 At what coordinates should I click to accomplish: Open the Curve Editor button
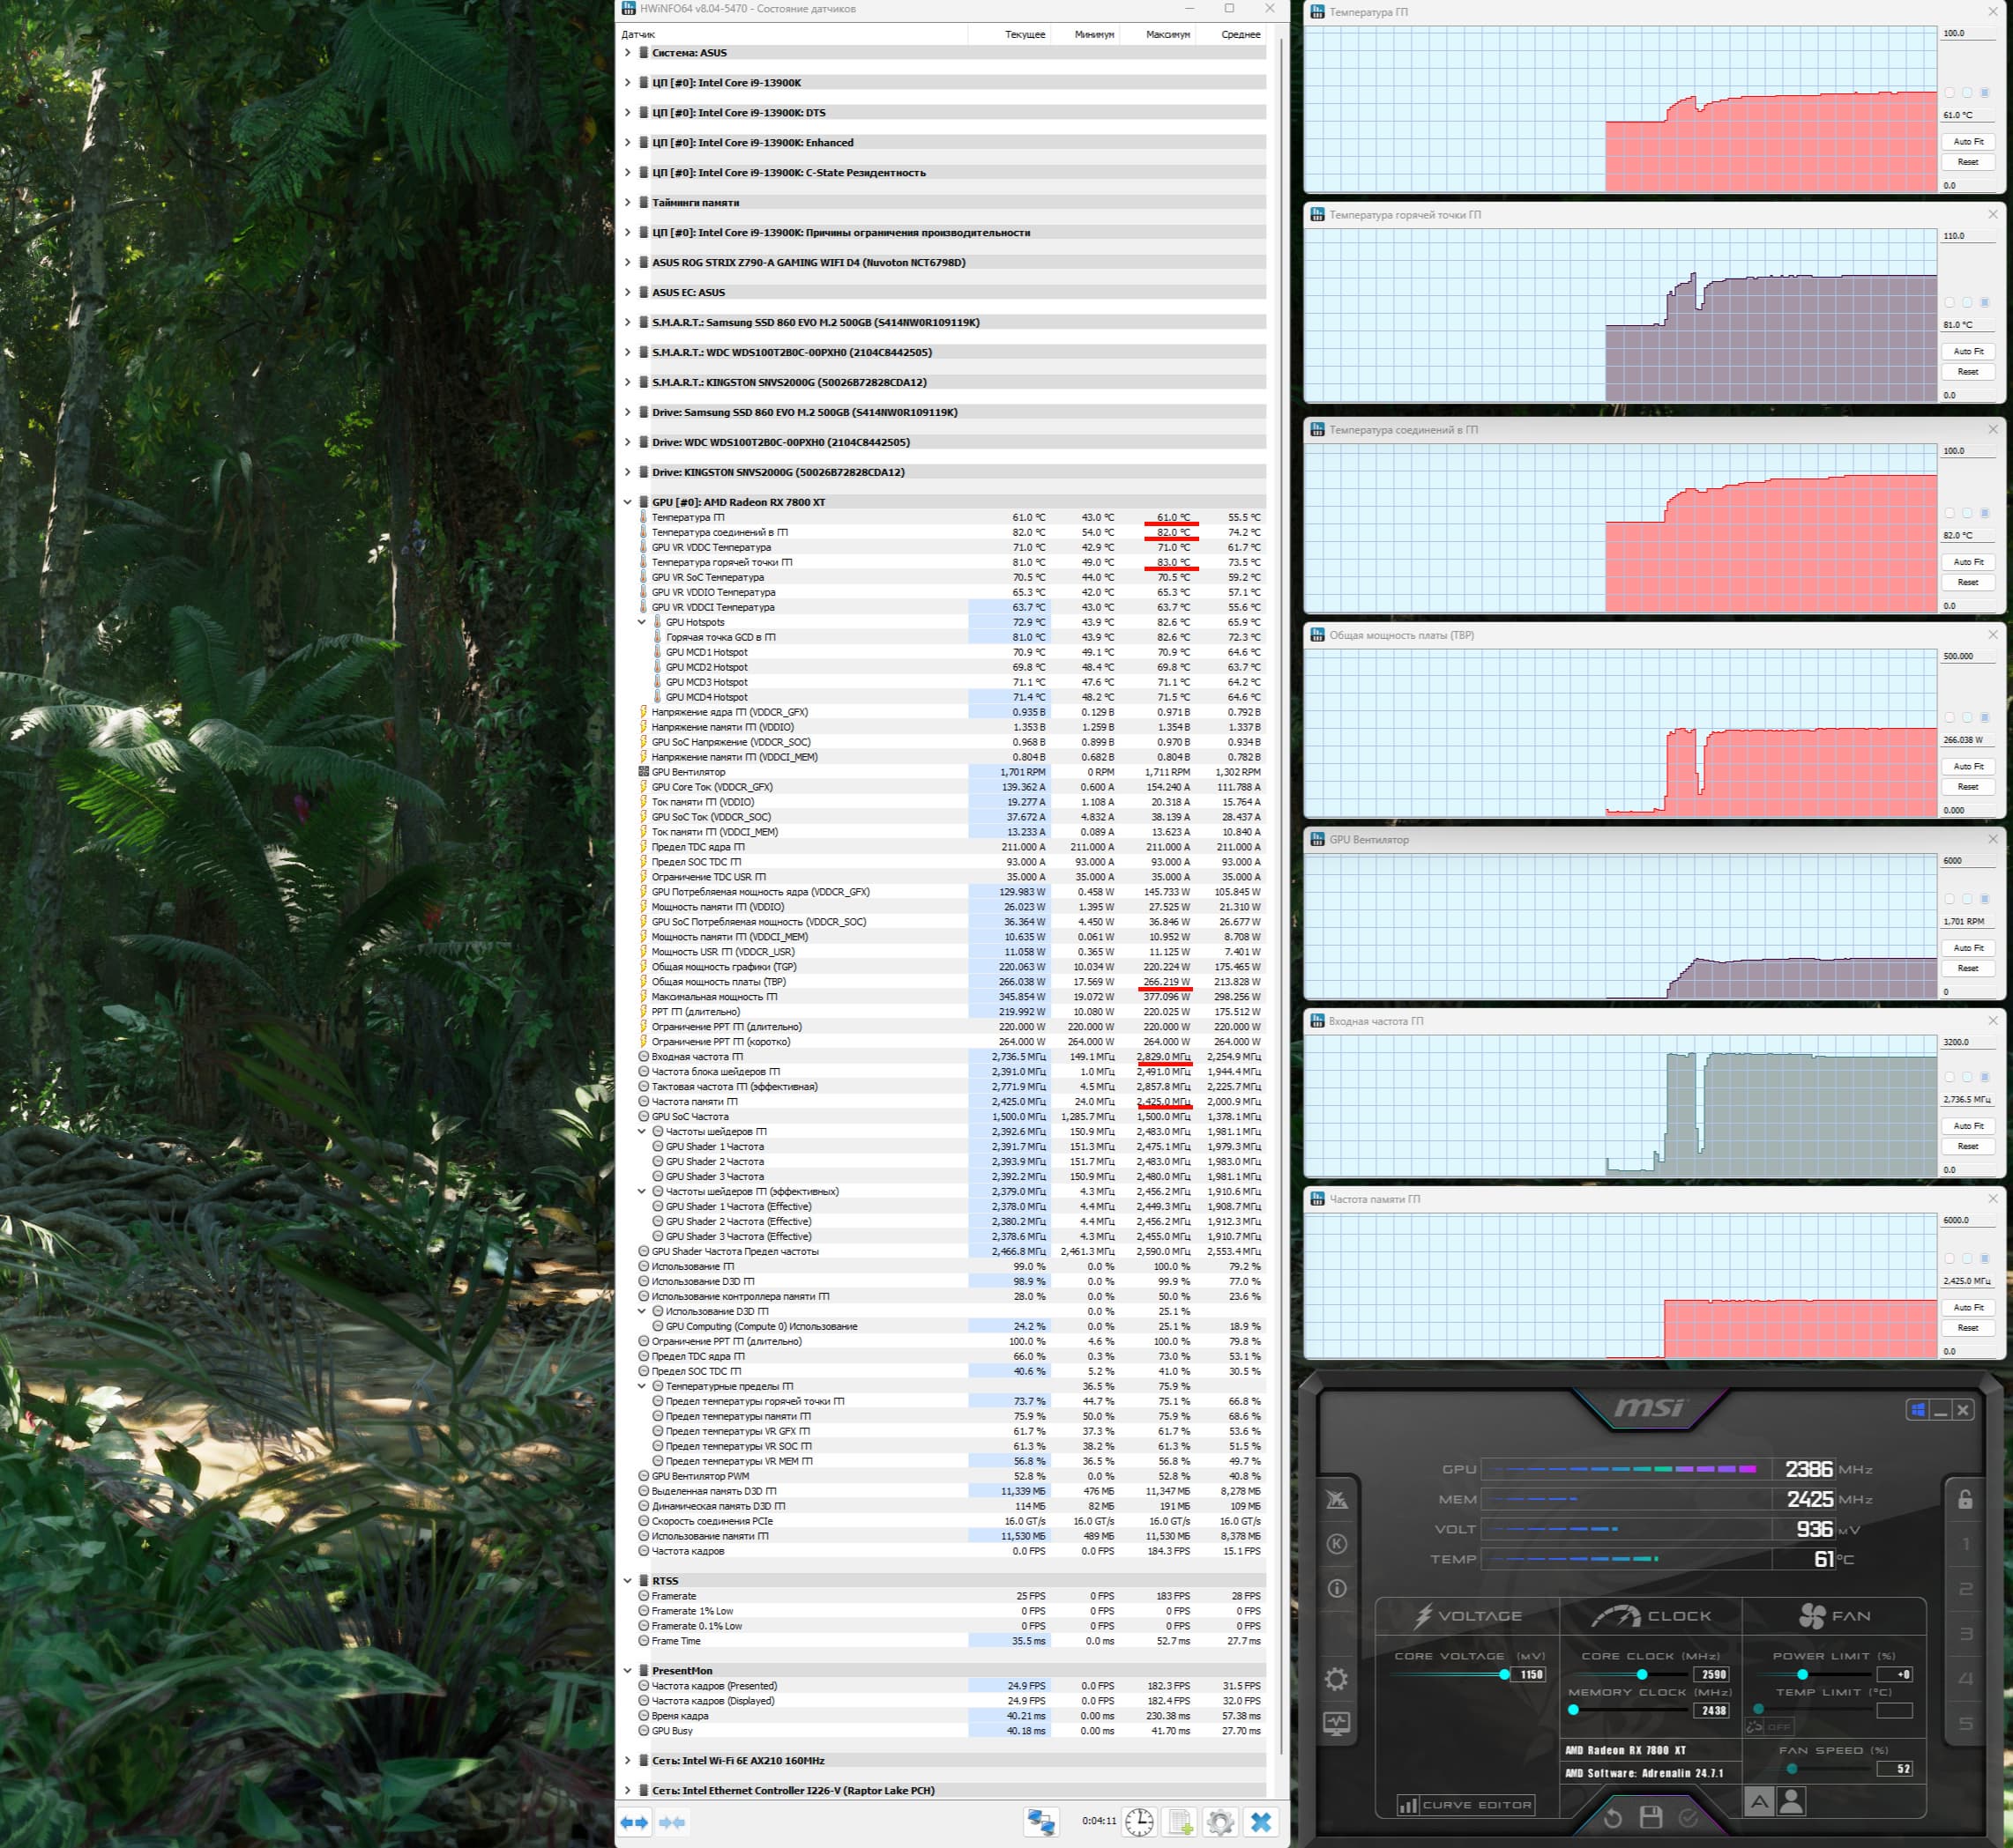1465,1805
